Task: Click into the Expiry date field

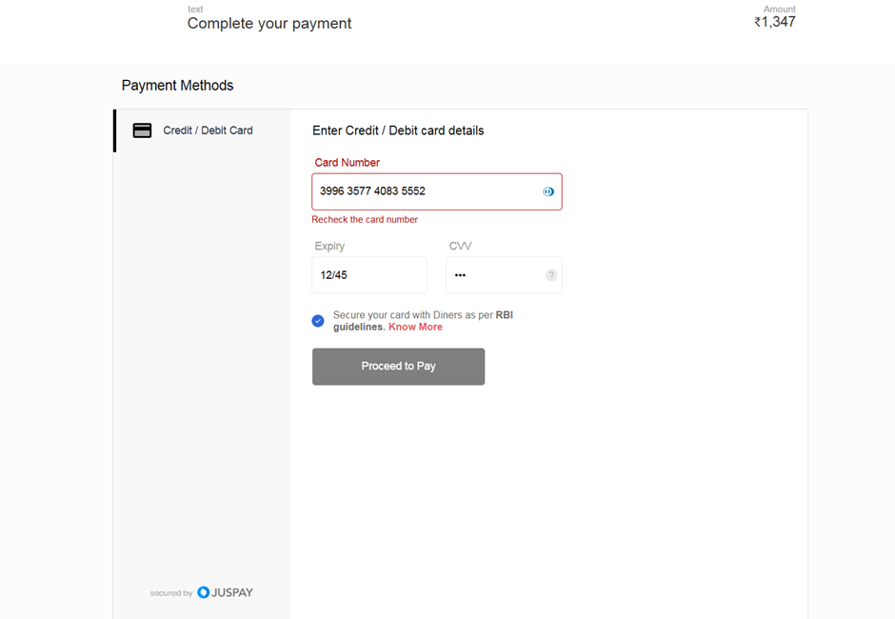Action: pos(369,275)
